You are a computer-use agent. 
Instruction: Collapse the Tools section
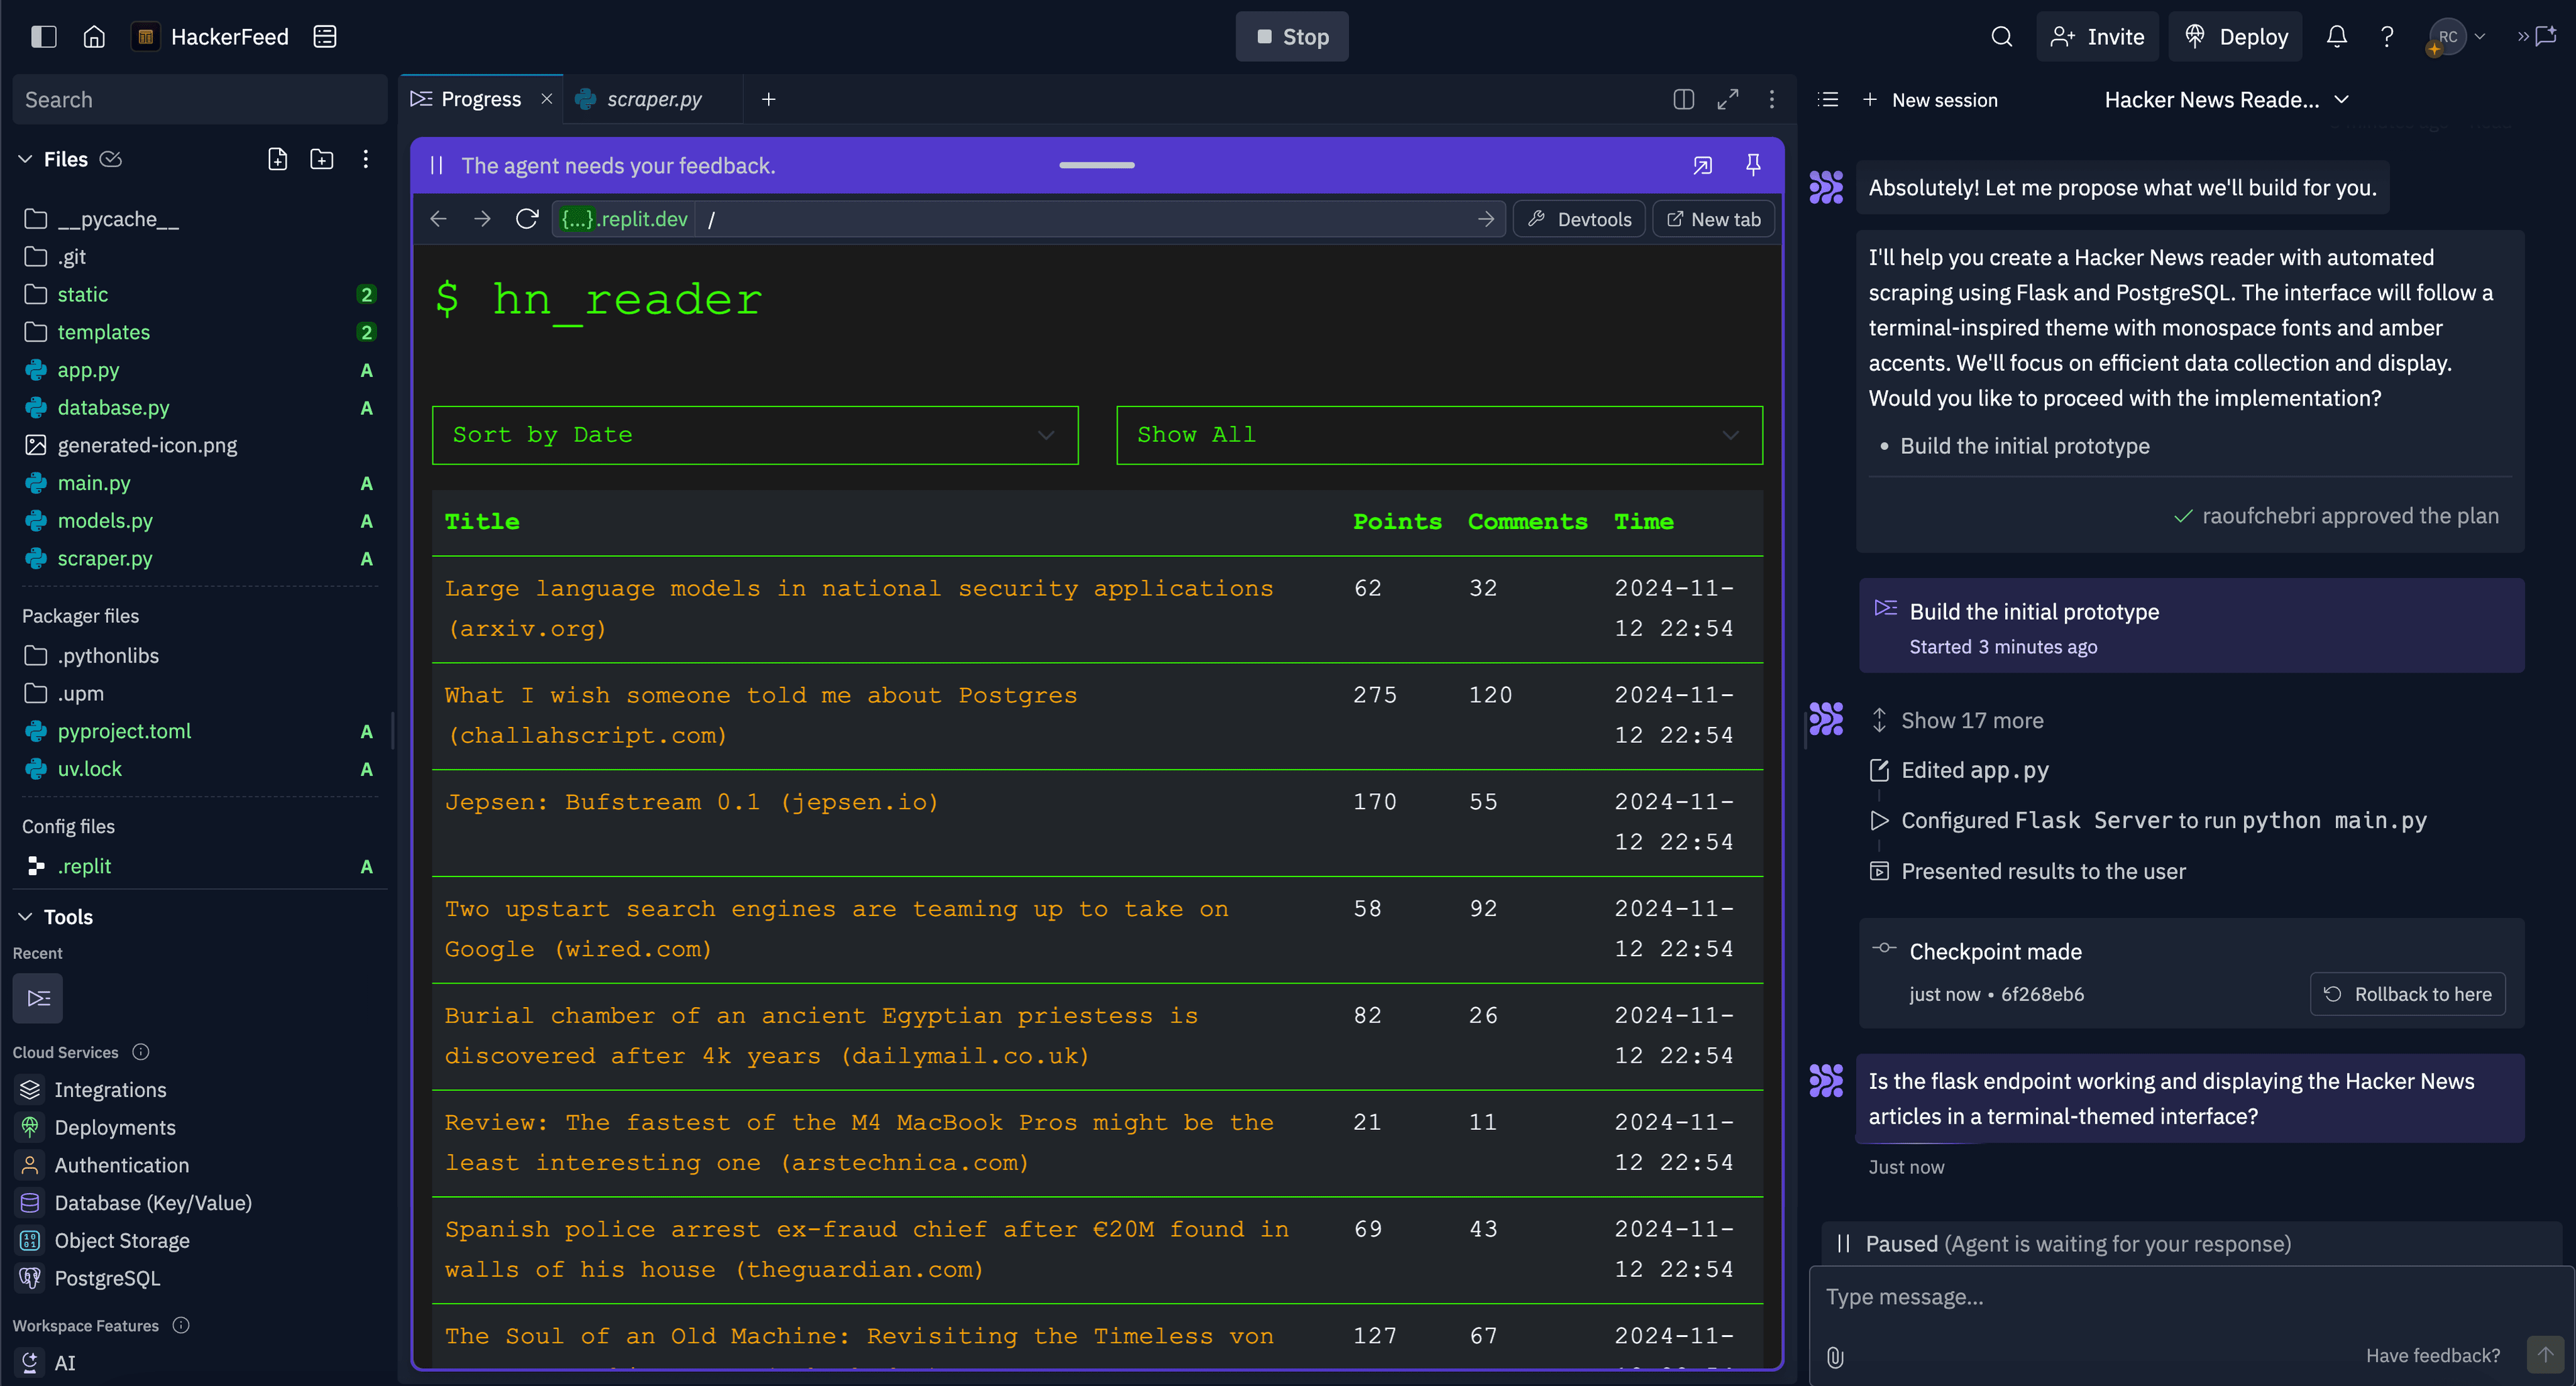pos(26,917)
